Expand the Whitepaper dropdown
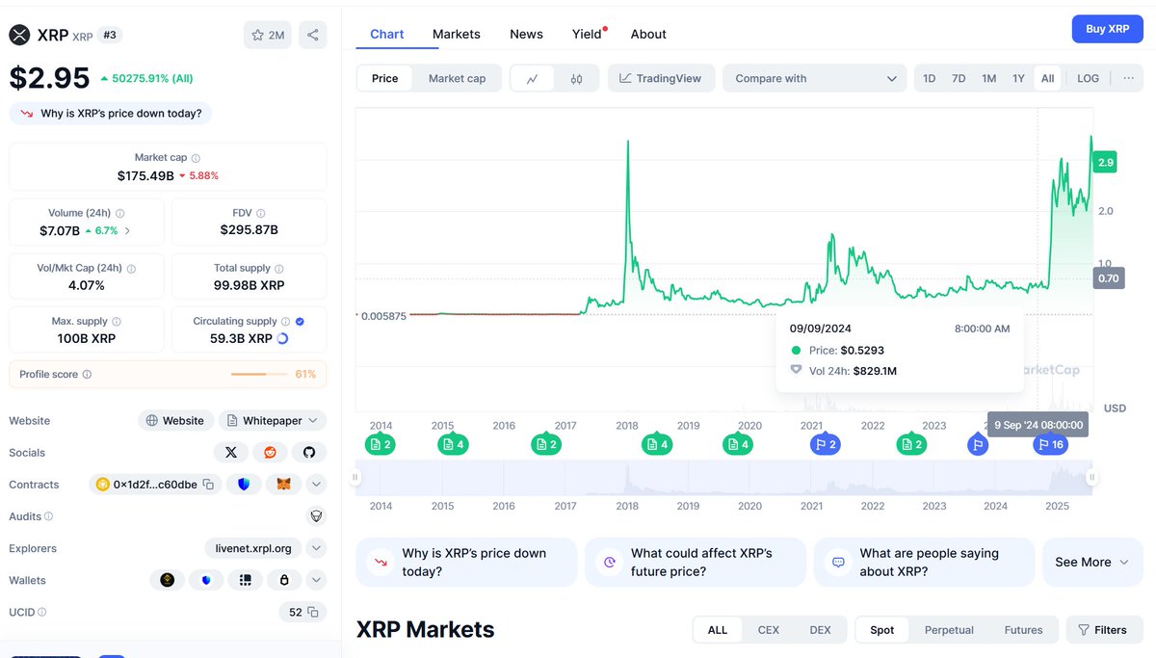1156x658 pixels. click(273, 421)
